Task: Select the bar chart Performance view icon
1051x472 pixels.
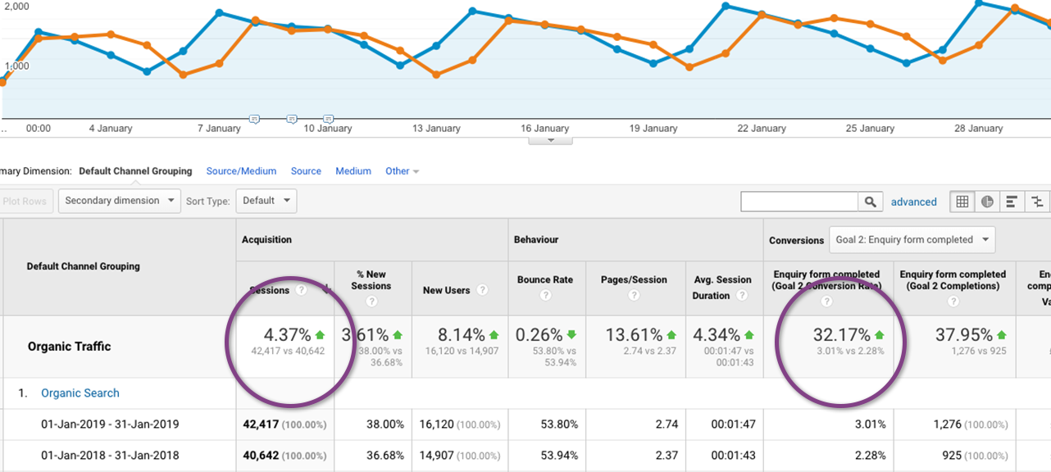Action: pos(1012,202)
